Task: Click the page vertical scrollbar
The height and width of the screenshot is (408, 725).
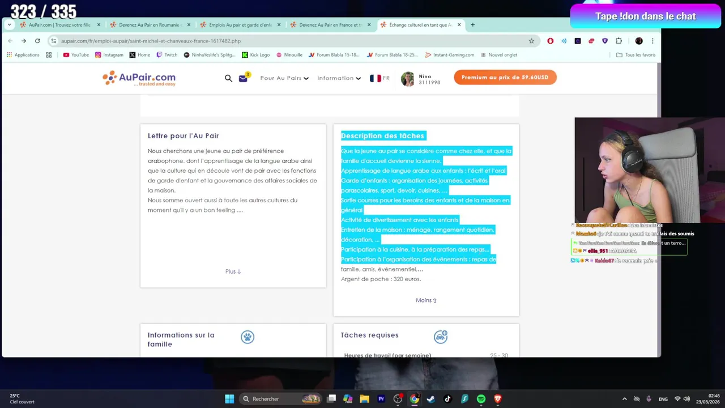Action: pos(658,210)
